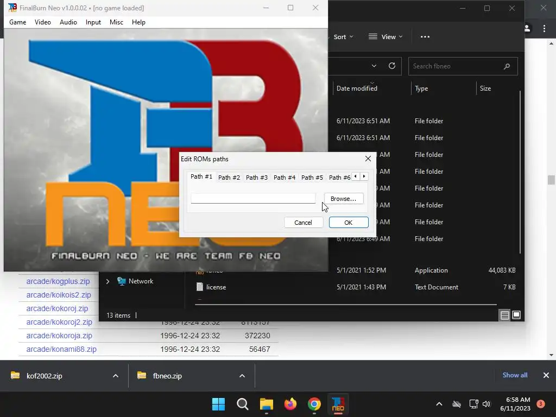The height and width of the screenshot is (417, 556).
Task: Open the Input menu
Action: 93,22
